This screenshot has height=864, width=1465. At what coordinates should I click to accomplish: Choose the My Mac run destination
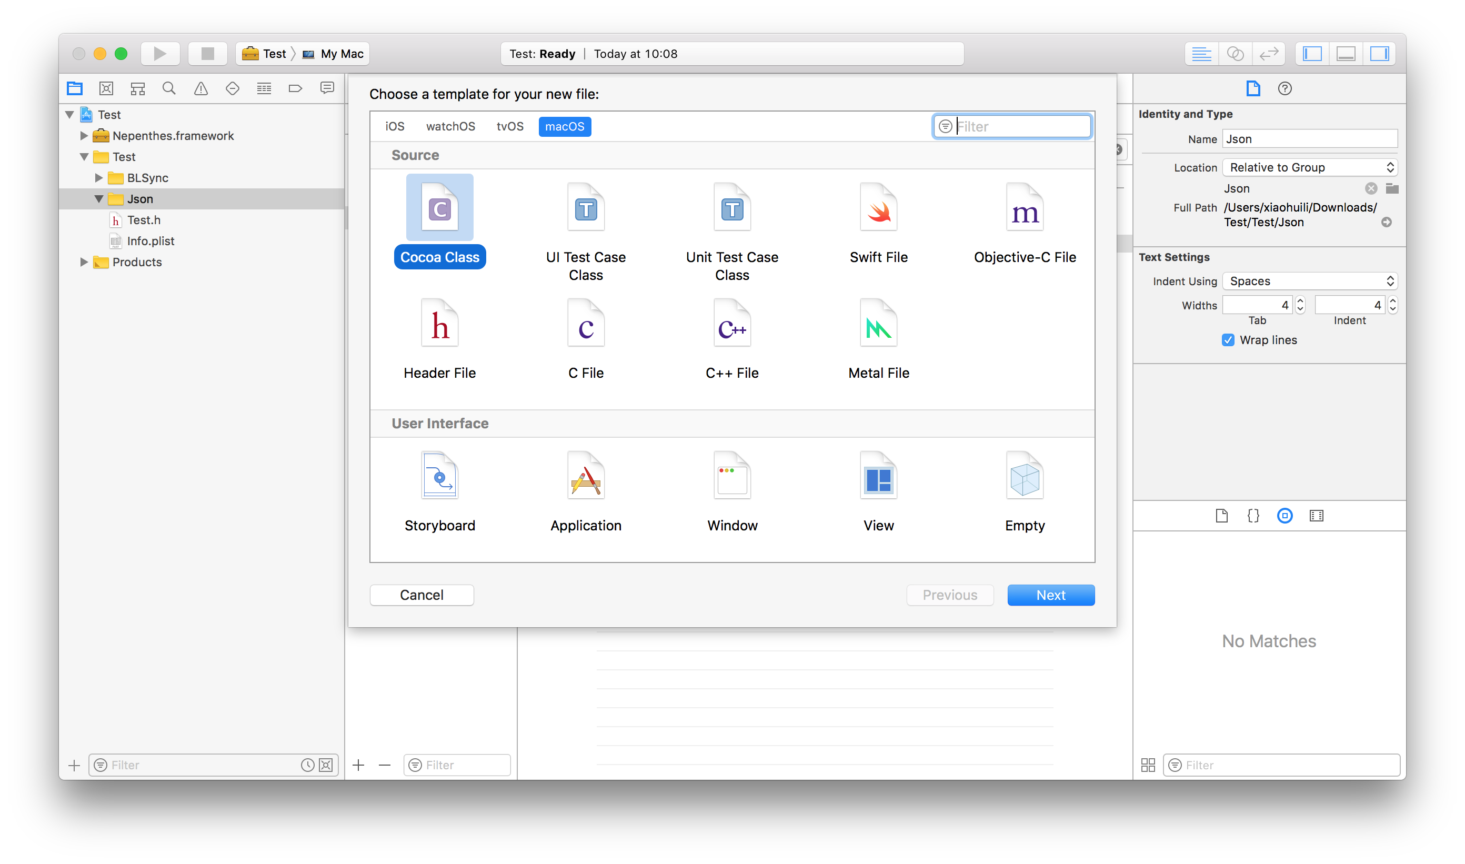pyautogui.click(x=333, y=54)
